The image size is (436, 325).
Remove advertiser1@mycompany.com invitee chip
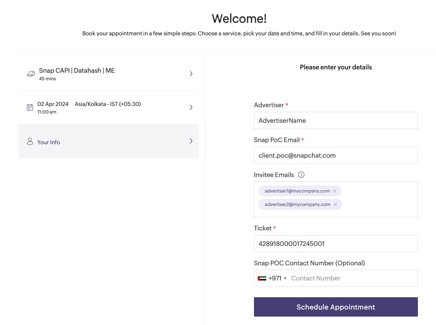[x=335, y=191]
